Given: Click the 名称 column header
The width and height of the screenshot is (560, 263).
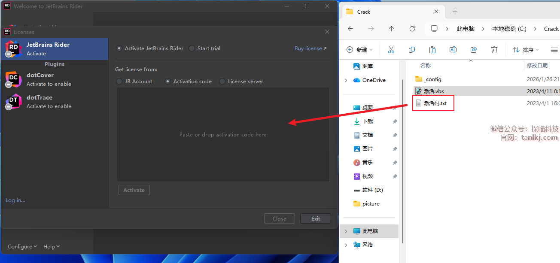Looking at the screenshot, I should tap(426, 66).
